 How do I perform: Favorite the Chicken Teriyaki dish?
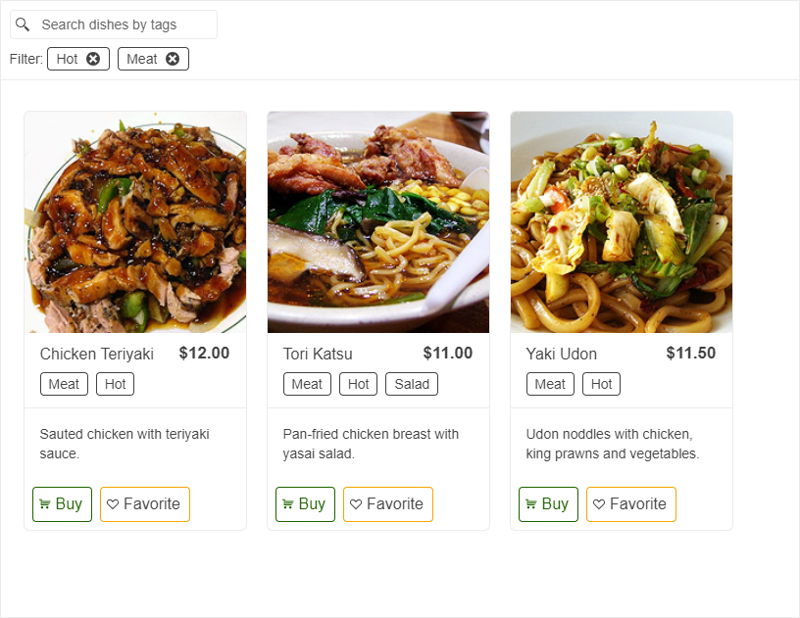tap(144, 503)
